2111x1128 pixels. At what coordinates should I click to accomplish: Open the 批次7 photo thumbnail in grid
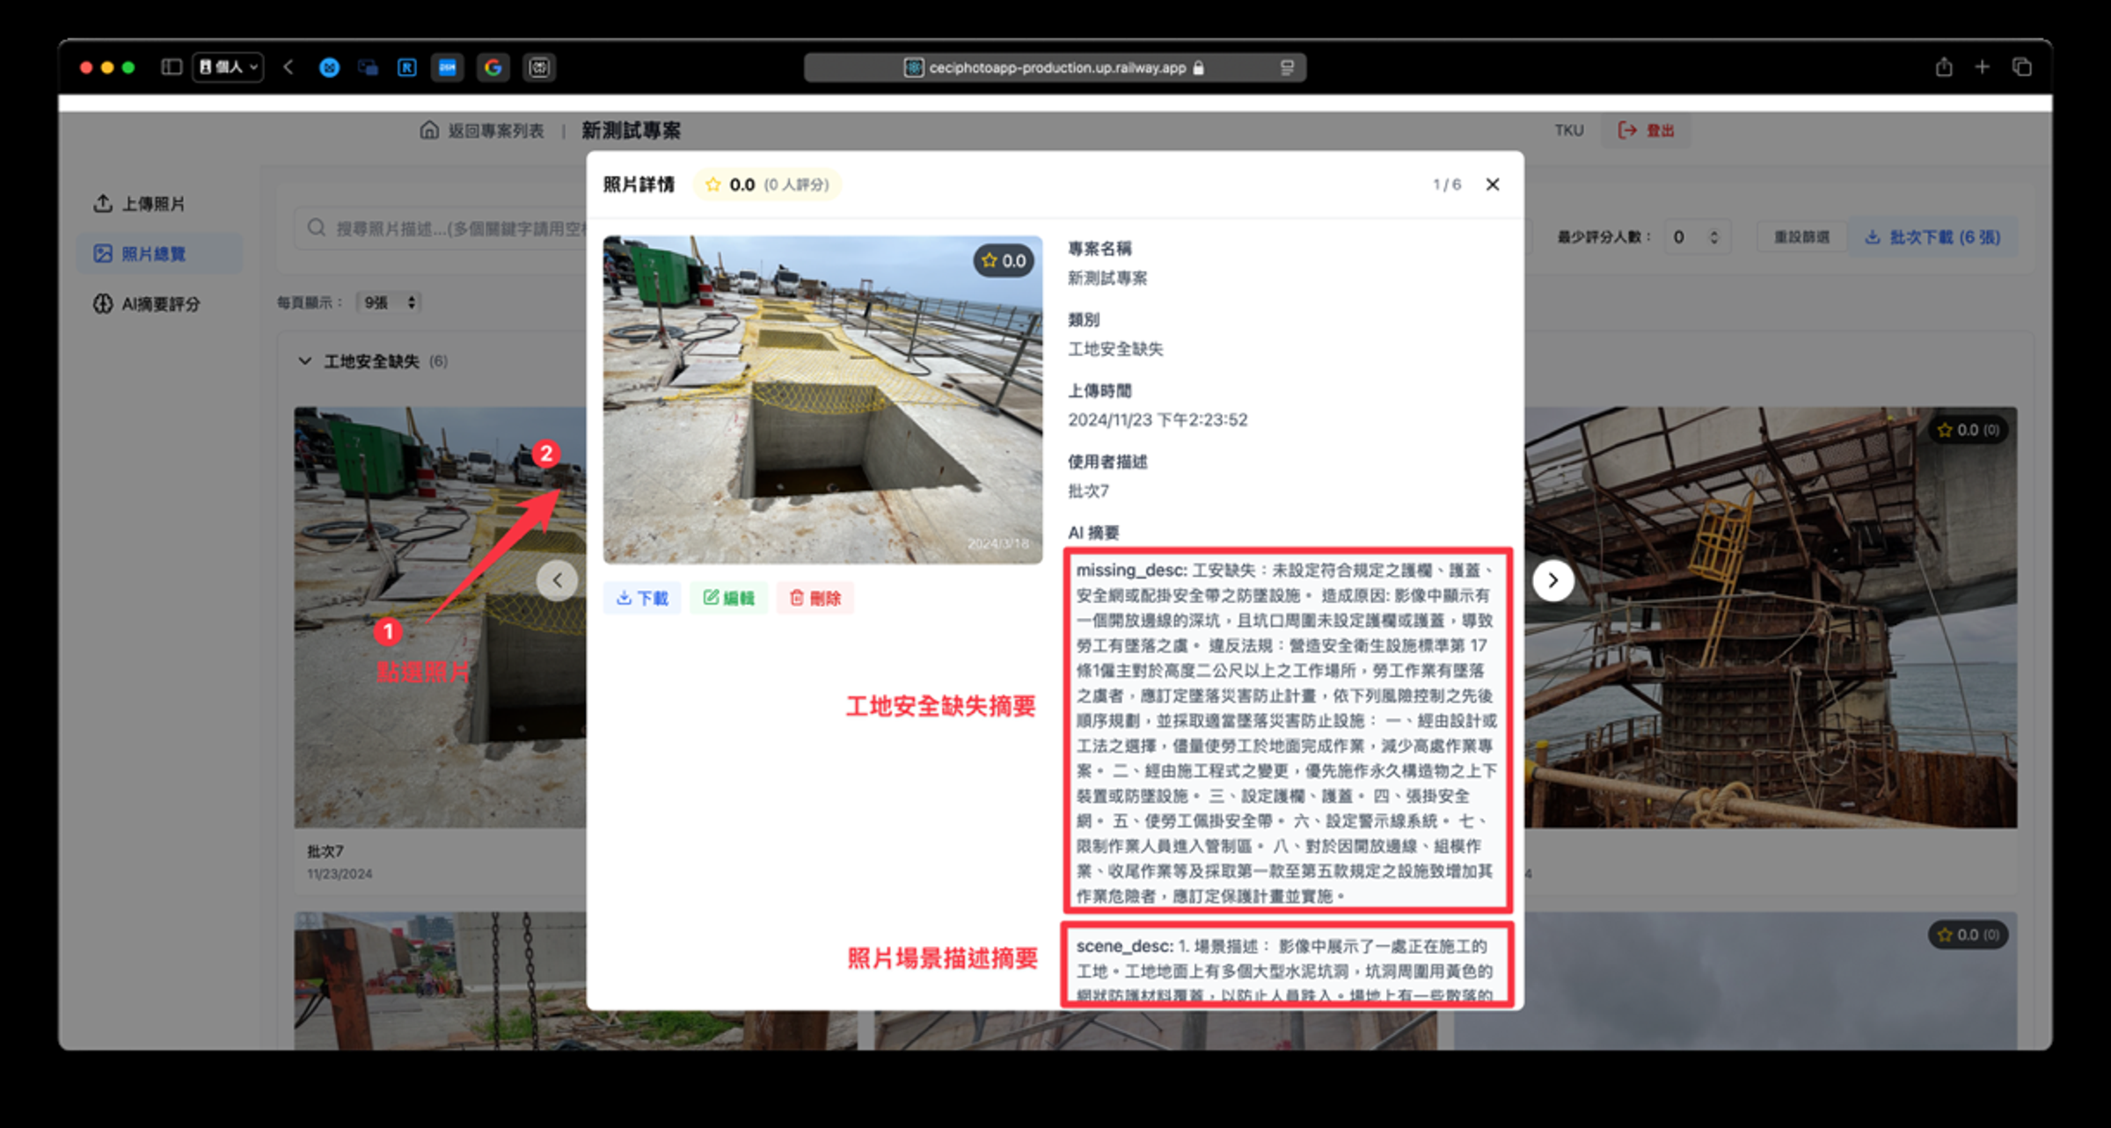440,615
